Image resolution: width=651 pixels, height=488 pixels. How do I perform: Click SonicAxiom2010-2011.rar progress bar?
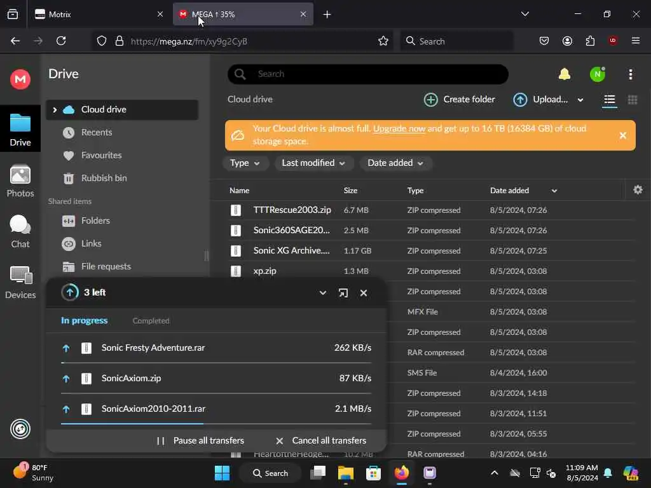point(216,424)
